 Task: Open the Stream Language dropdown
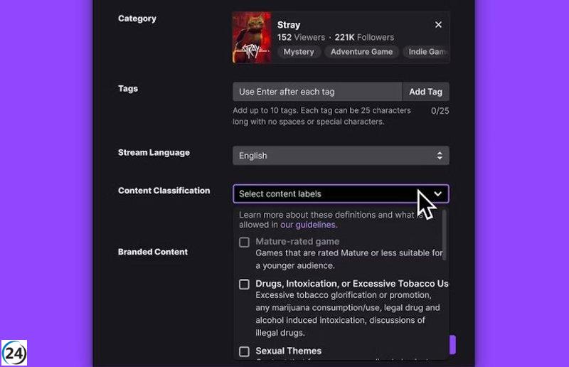(341, 156)
